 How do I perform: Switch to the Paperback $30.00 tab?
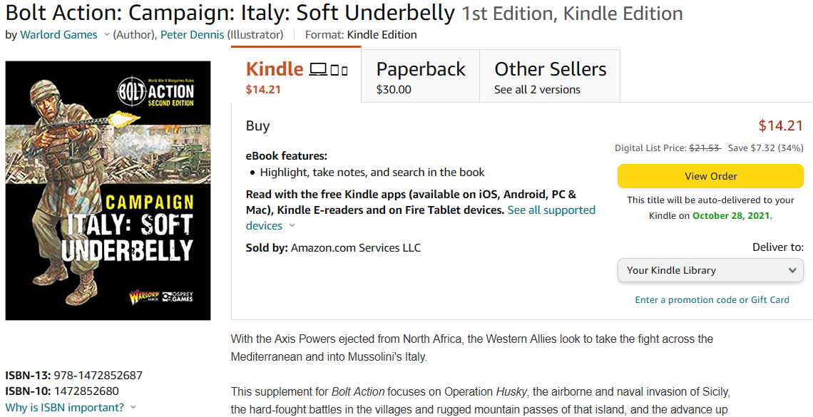click(x=421, y=77)
